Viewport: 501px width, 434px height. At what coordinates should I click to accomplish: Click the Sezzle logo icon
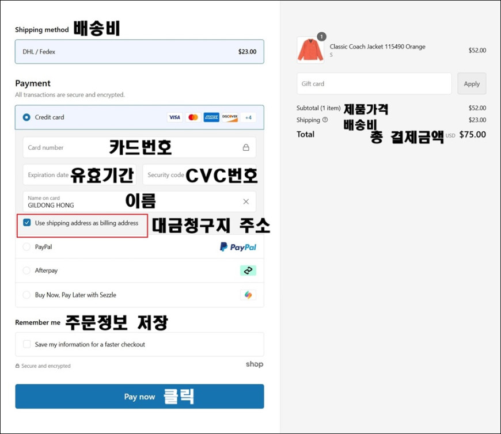click(248, 295)
